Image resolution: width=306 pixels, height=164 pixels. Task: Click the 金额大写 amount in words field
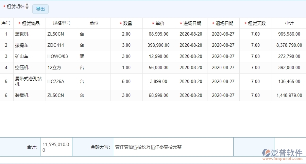(173, 147)
